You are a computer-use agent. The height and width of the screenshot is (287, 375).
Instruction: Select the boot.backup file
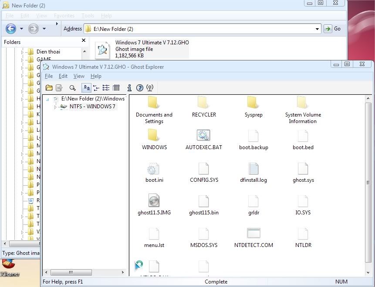(x=253, y=140)
